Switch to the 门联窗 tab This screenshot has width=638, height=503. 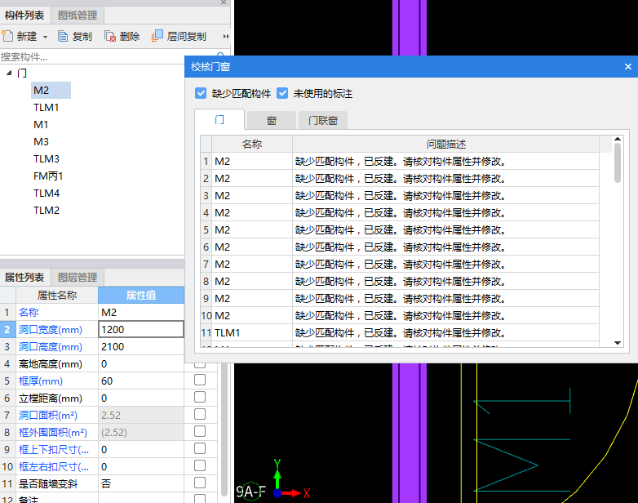(323, 121)
